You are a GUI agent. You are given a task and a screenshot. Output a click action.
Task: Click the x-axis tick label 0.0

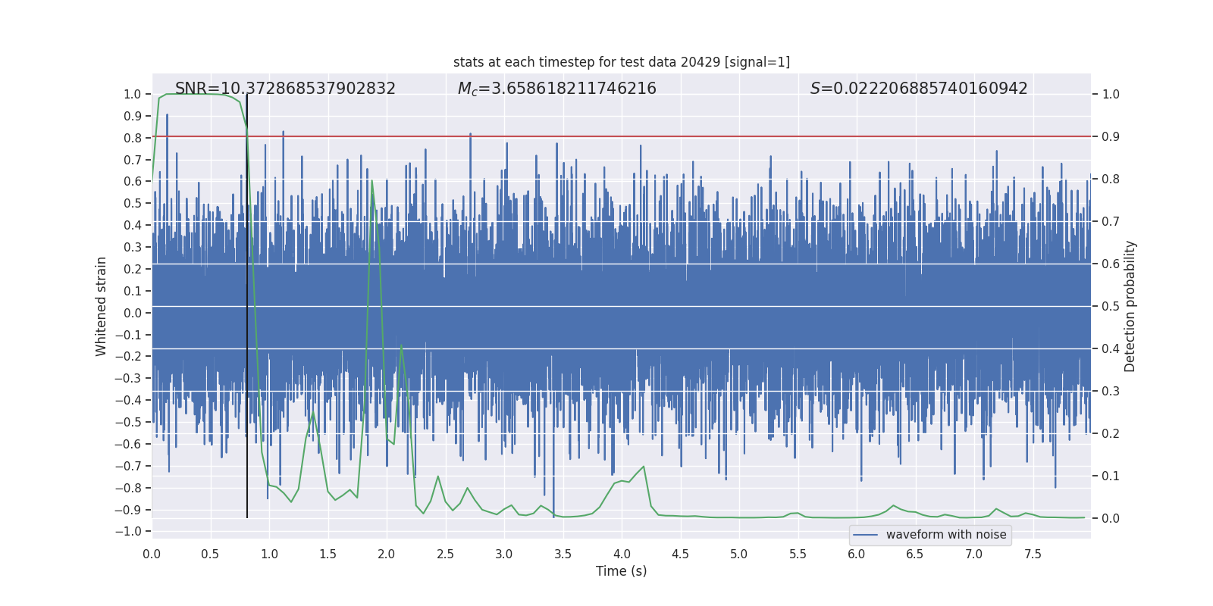tap(152, 554)
